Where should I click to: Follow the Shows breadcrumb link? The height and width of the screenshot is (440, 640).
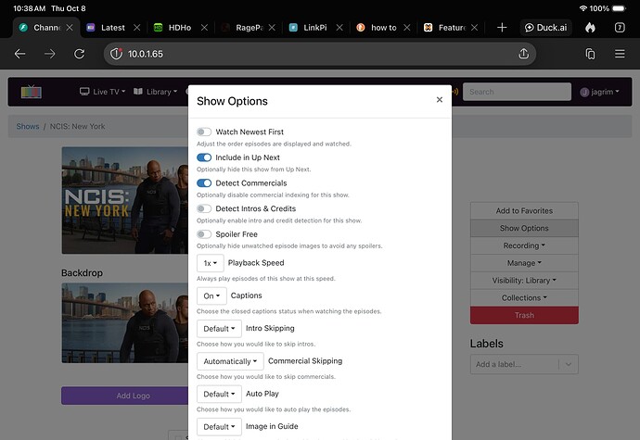coord(28,126)
